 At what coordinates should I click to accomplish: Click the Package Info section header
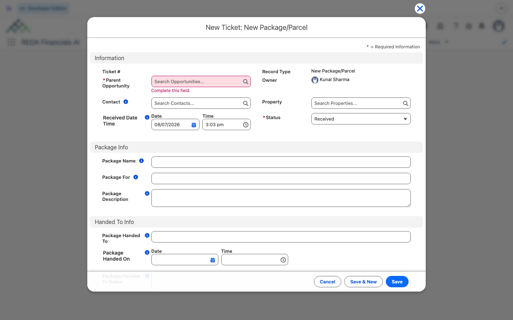[256, 147]
